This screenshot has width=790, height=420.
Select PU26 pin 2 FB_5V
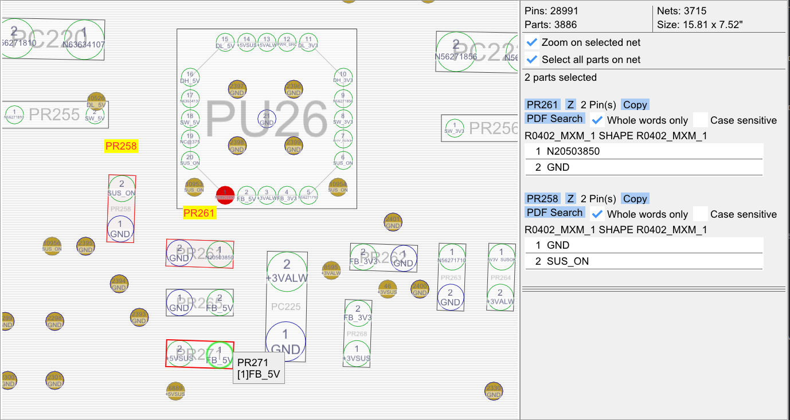pos(247,195)
